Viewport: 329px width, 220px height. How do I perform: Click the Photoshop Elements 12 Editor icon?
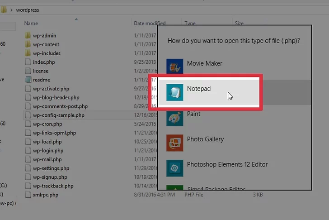(174, 168)
